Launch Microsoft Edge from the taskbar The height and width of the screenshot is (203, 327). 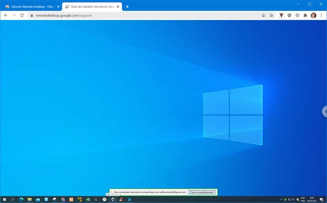pyautogui.click(x=21, y=199)
